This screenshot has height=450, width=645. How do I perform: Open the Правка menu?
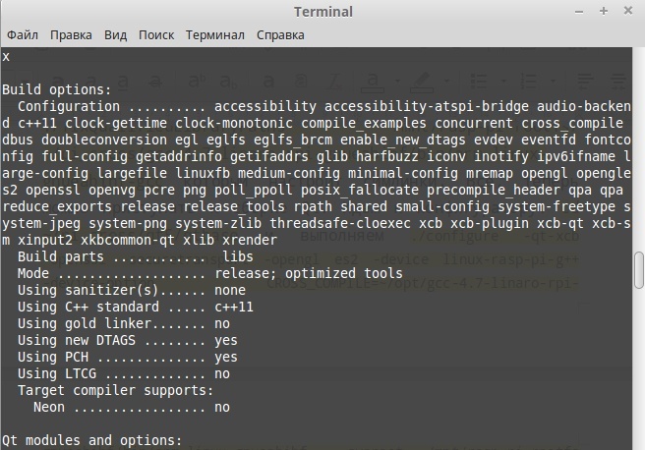coord(71,34)
